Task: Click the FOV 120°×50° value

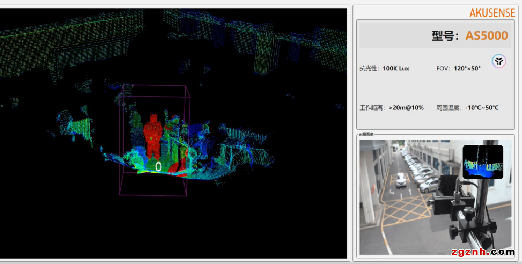Action: pyautogui.click(x=467, y=68)
